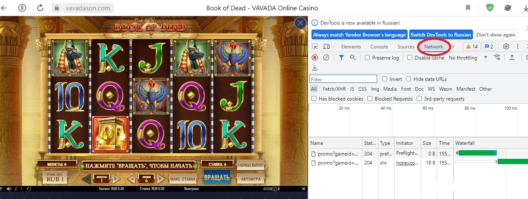Image resolution: width=528 pixels, height=199 pixels.
Task: Toggle the lightning fast-play icon
Action: click(16, 189)
